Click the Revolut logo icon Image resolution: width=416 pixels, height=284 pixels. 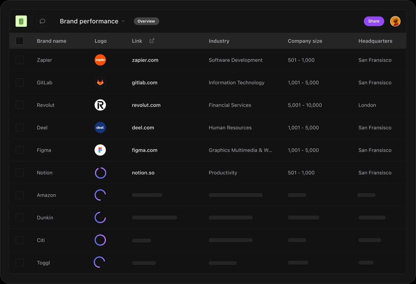coord(100,105)
